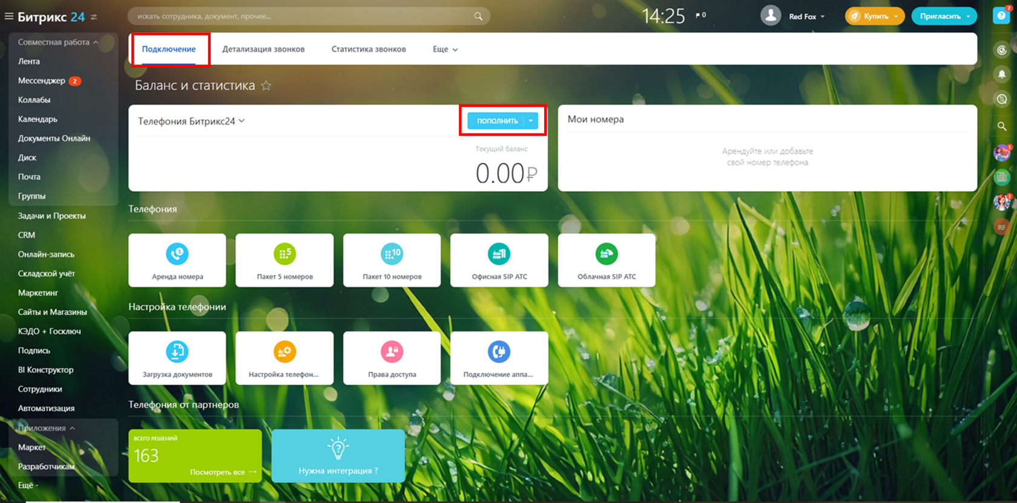Open CRM in the left menu

27,235
